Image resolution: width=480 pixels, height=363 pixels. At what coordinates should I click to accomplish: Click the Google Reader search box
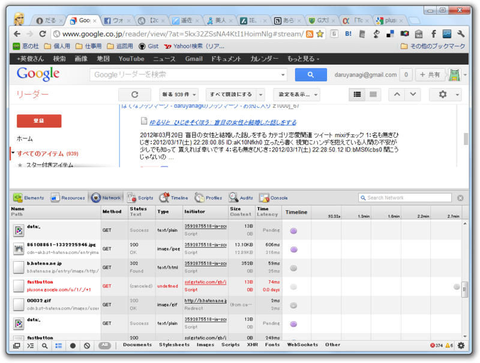point(188,75)
